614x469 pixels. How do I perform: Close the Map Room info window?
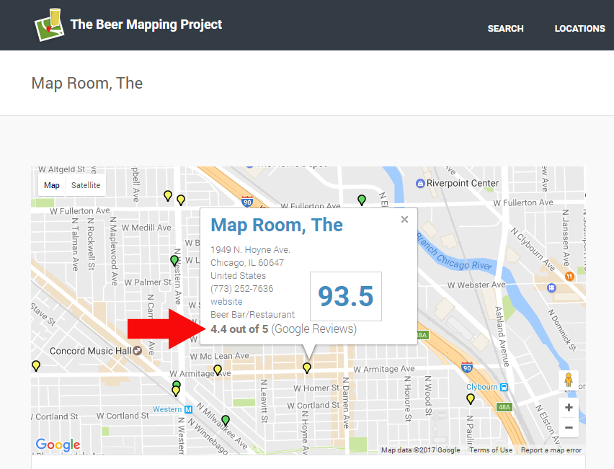[x=404, y=219]
